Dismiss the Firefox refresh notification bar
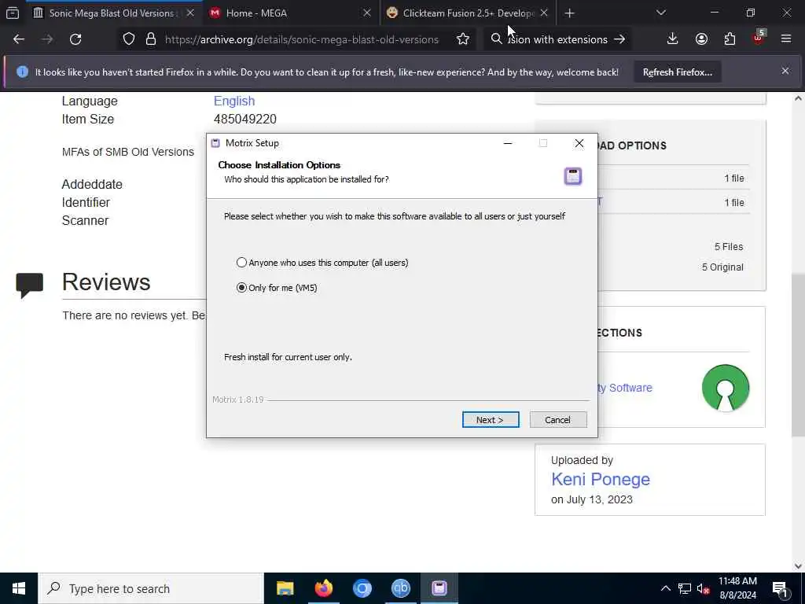The width and height of the screenshot is (805, 604). [785, 71]
